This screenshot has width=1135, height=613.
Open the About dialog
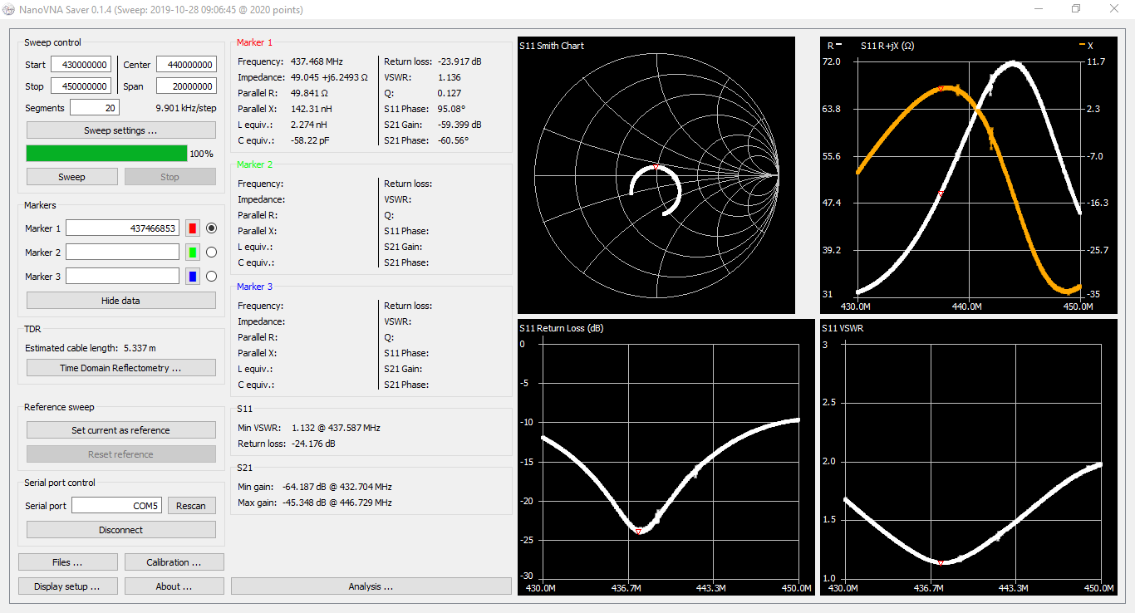pyautogui.click(x=174, y=586)
